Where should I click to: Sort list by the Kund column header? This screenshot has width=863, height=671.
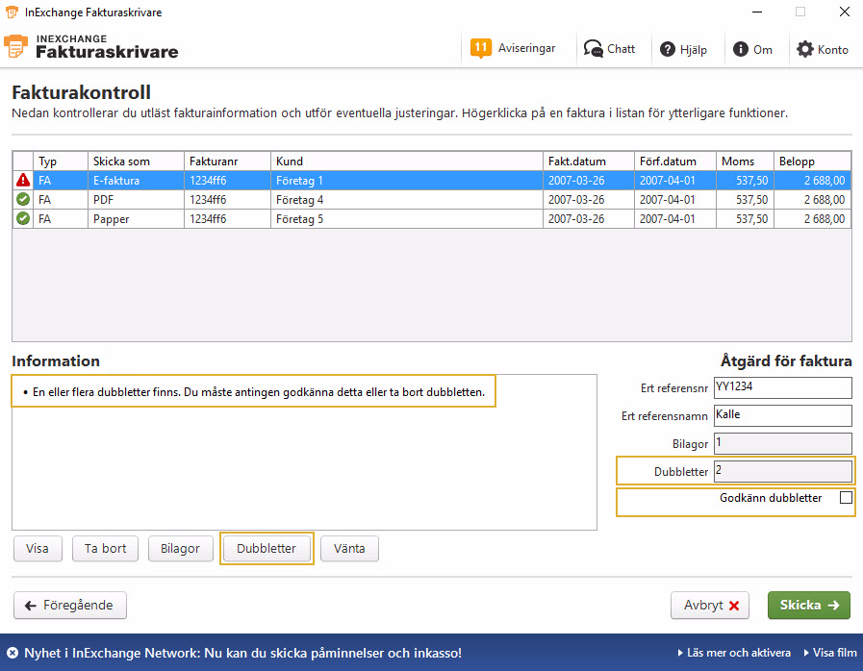coord(407,162)
